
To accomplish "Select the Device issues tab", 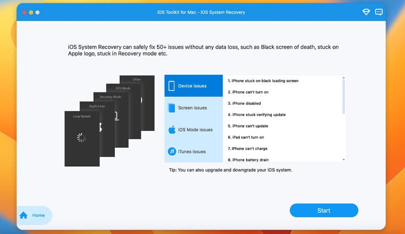I will (193, 86).
